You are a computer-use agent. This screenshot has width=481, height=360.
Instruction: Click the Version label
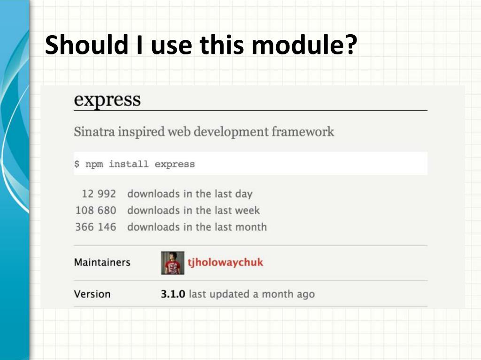pos(92,294)
